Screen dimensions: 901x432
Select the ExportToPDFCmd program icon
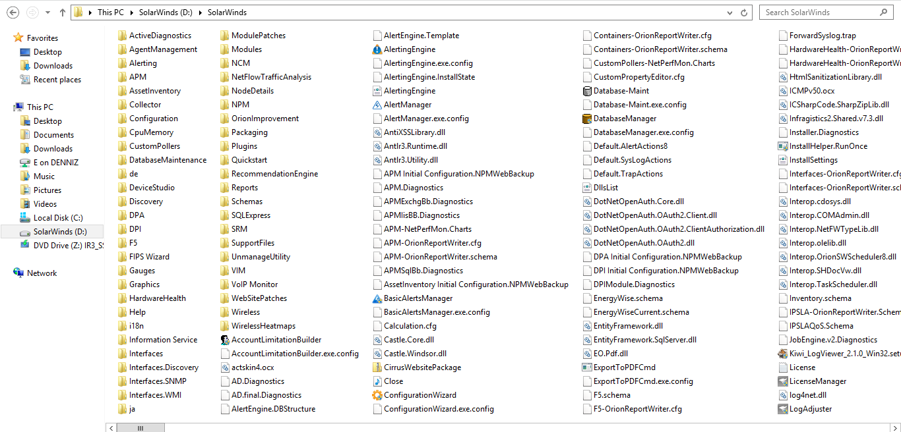pos(587,367)
